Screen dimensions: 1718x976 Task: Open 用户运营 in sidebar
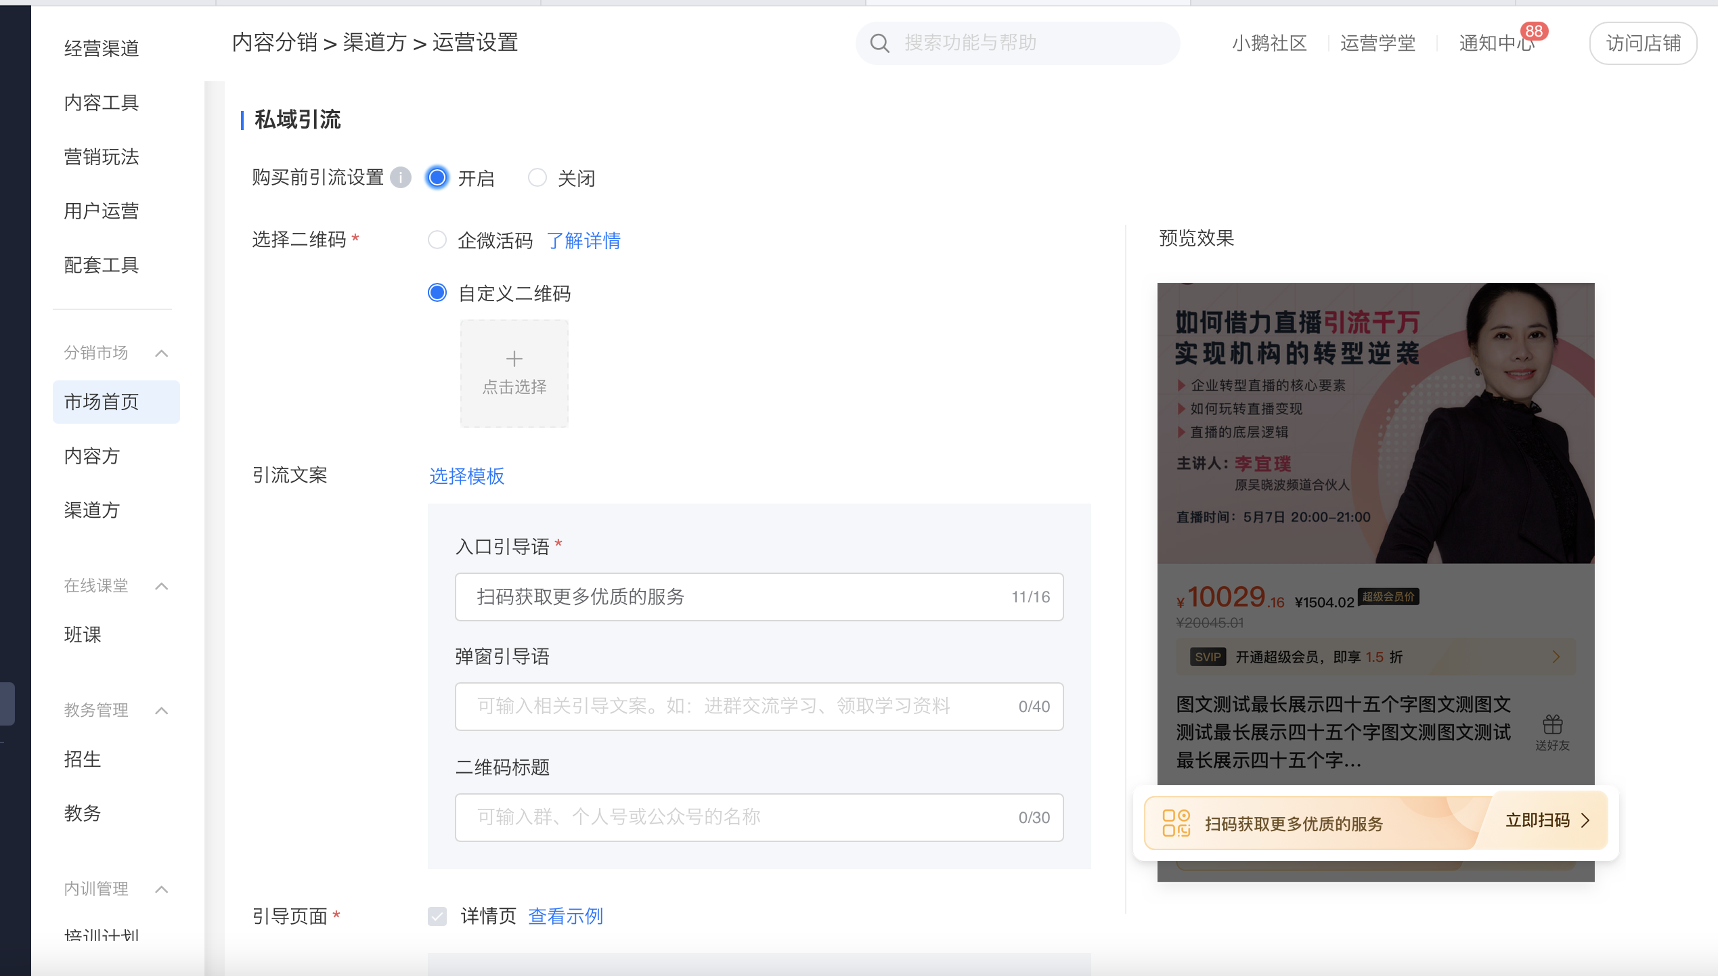[102, 210]
